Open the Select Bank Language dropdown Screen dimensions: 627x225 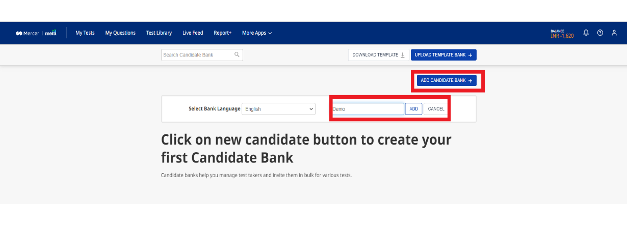click(278, 109)
